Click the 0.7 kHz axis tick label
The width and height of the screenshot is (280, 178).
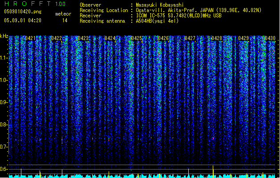(x=4, y=147)
